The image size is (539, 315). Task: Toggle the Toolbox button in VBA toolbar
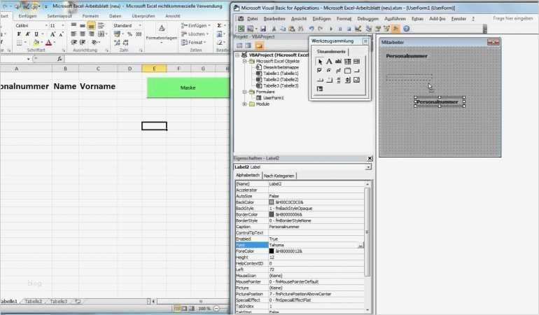[x=395, y=29]
